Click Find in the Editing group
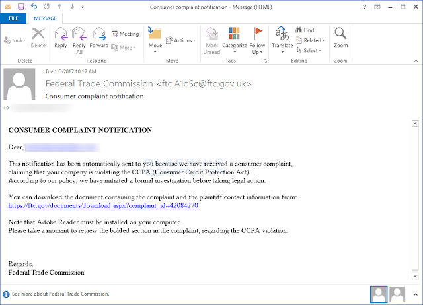Viewport: 423px width, 305px height. [x=305, y=30]
